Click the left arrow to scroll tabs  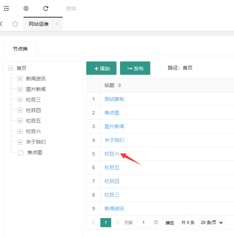[x=2, y=24]
